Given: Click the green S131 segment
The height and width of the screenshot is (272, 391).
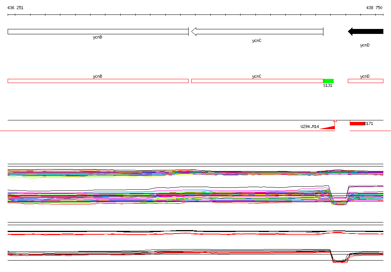Looking at the screenshot, I should pyautogui.click(x=328, y=81).
